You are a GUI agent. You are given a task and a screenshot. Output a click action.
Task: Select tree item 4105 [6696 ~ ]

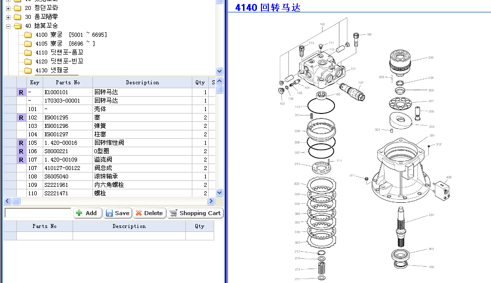(65, 44)
